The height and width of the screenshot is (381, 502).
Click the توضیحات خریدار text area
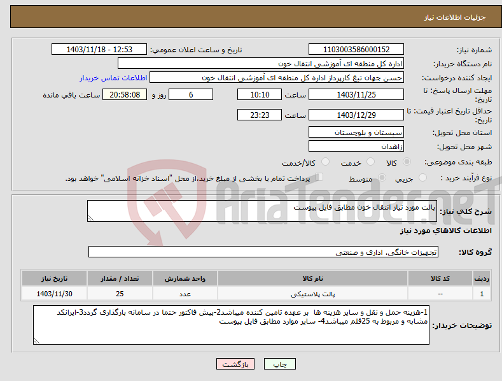pos(231,325)
